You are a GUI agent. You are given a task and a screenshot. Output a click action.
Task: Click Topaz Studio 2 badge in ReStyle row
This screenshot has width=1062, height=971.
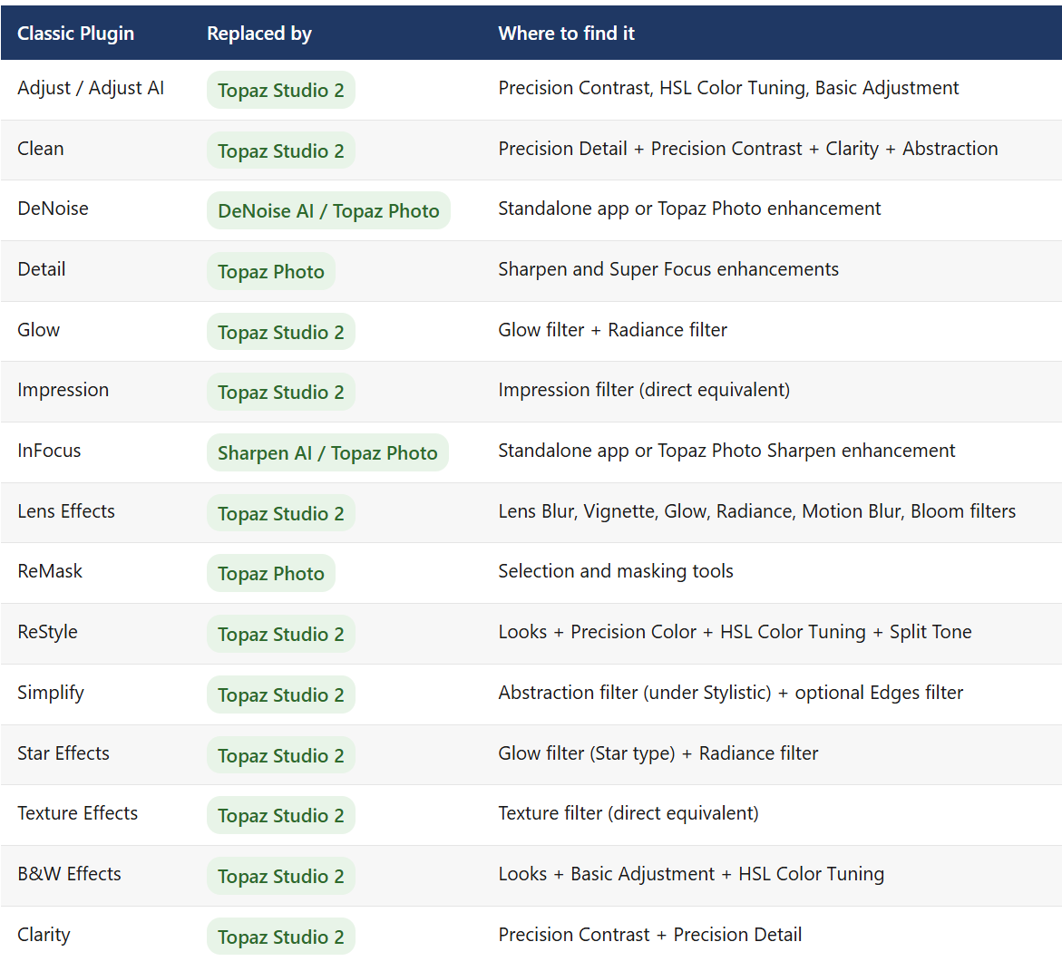click(280, 634)
